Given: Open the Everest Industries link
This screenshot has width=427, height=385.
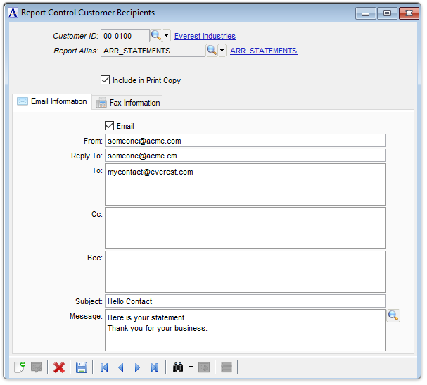Looking at the screenshot, I should coord(205,36).
